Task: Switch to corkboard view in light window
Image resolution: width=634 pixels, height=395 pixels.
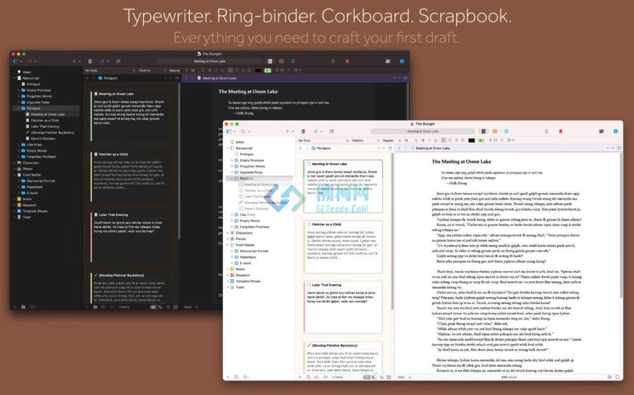Action: [495, 131]
